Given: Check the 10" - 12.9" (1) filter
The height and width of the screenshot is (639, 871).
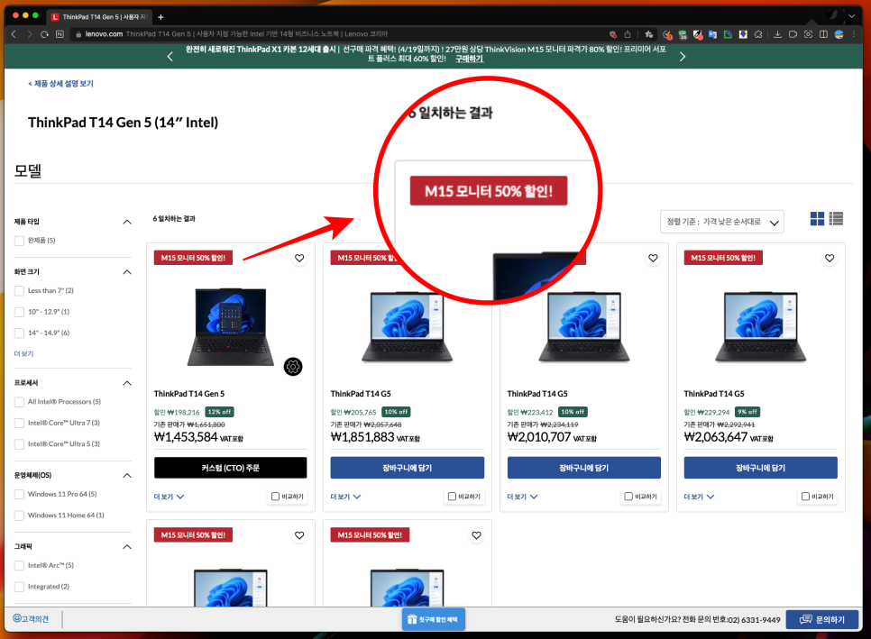Looking at the screenshot, I should pyautogui.click(x=20, y=312).
